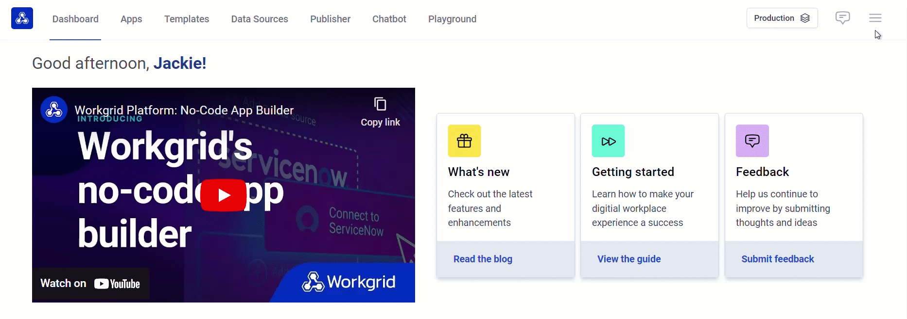Click the Getting started heading
This screenshot has height=319, width=907.
[633, 172]
